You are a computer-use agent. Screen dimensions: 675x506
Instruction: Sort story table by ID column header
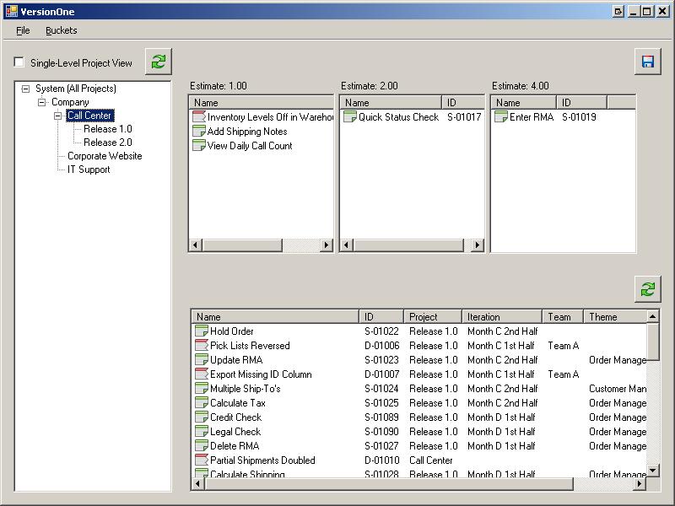[x=381, y=317]
